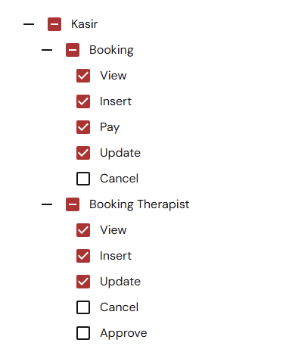The height and width of the screenshot is (349, 292).
Task: Click the Approve label text
Action: click(x=123, y=333)
